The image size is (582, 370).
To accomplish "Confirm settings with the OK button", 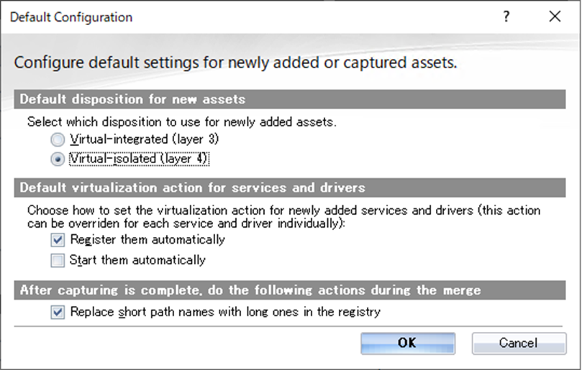I will click(407, 343).
